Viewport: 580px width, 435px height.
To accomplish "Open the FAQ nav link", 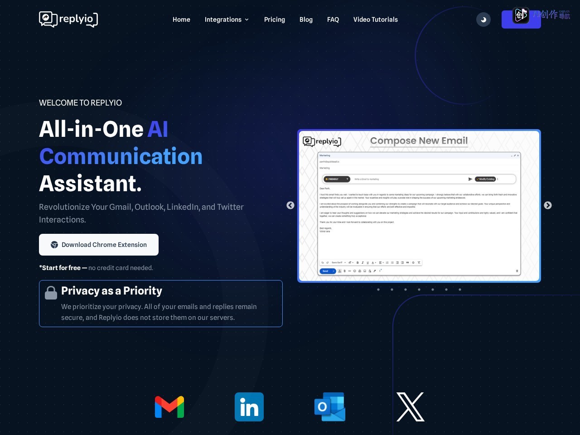I will click(x=333, y=19).
